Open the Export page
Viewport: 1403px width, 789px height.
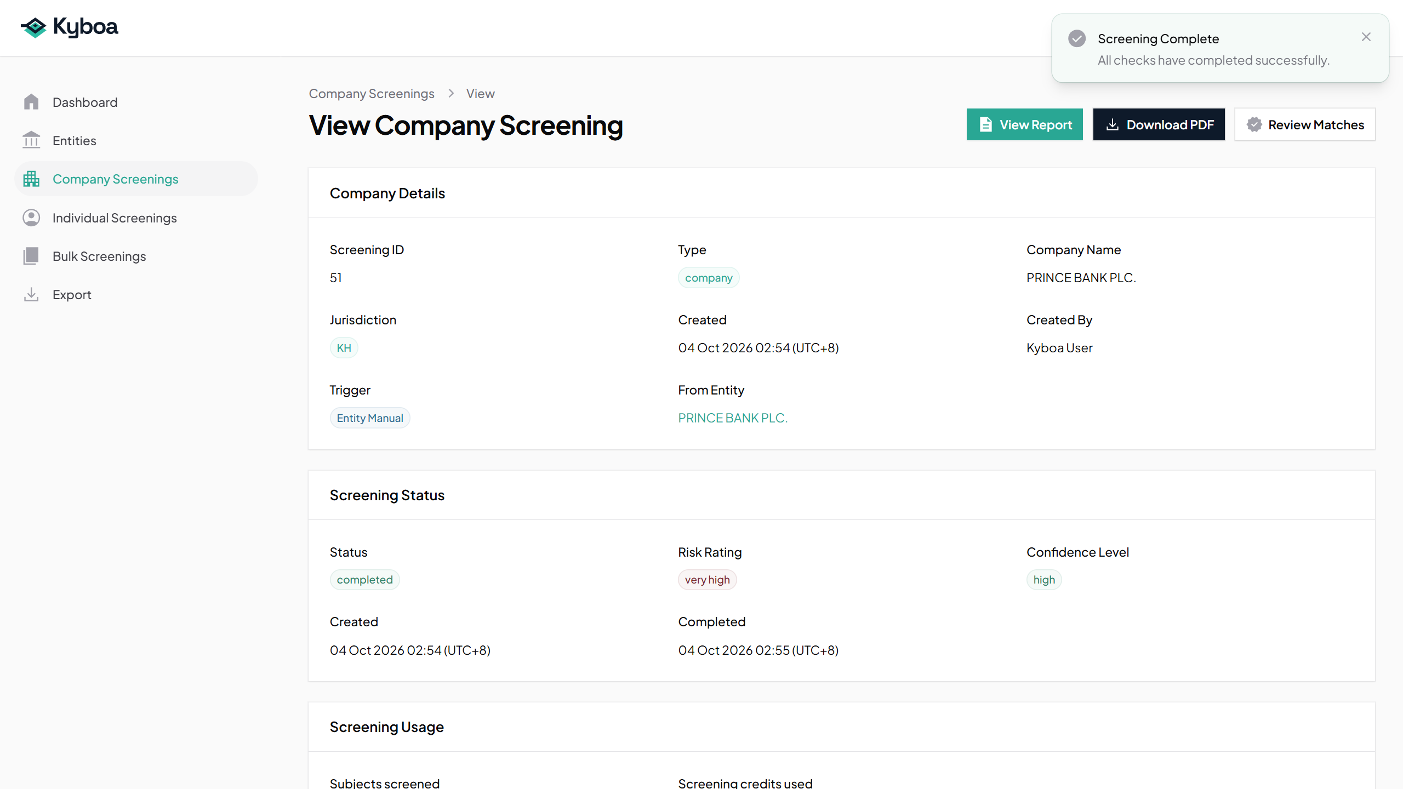136,294
